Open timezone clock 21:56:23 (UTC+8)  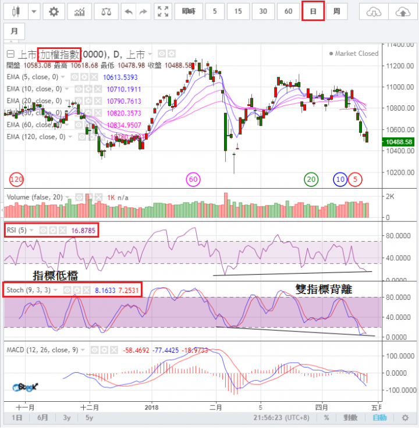coord(281,418)
